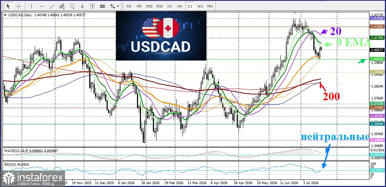Screen dimensions: 386x187
Task: Click the 1.42500 price level label
Action: click(377, 18)
